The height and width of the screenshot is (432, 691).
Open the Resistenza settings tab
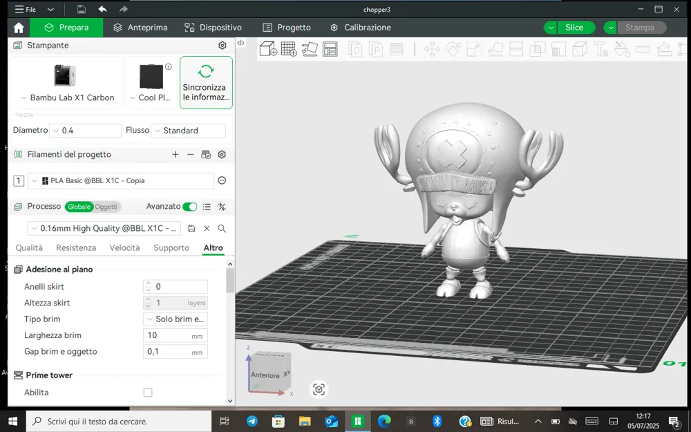coord(76,247)
